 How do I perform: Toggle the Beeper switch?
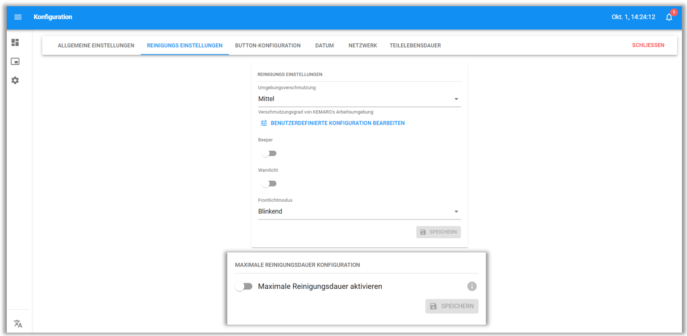pos(269,154)
